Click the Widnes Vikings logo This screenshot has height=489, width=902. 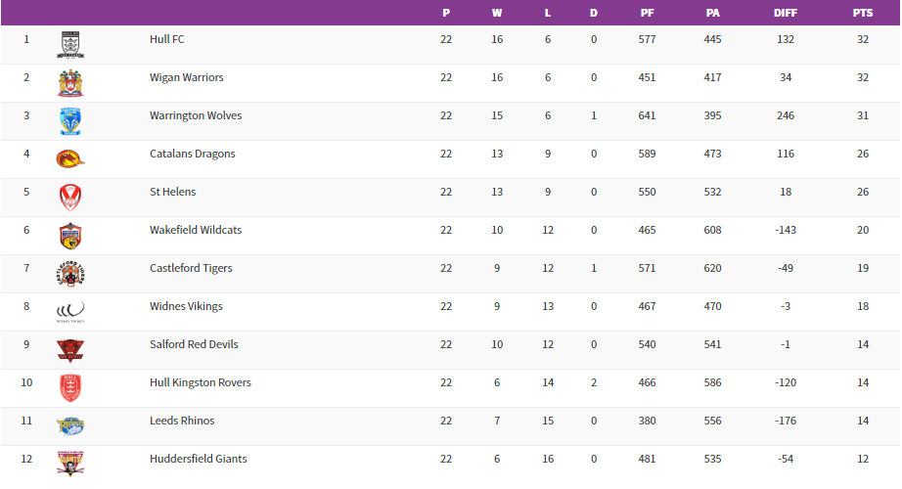pyautogui.click(x=70, y=312)
